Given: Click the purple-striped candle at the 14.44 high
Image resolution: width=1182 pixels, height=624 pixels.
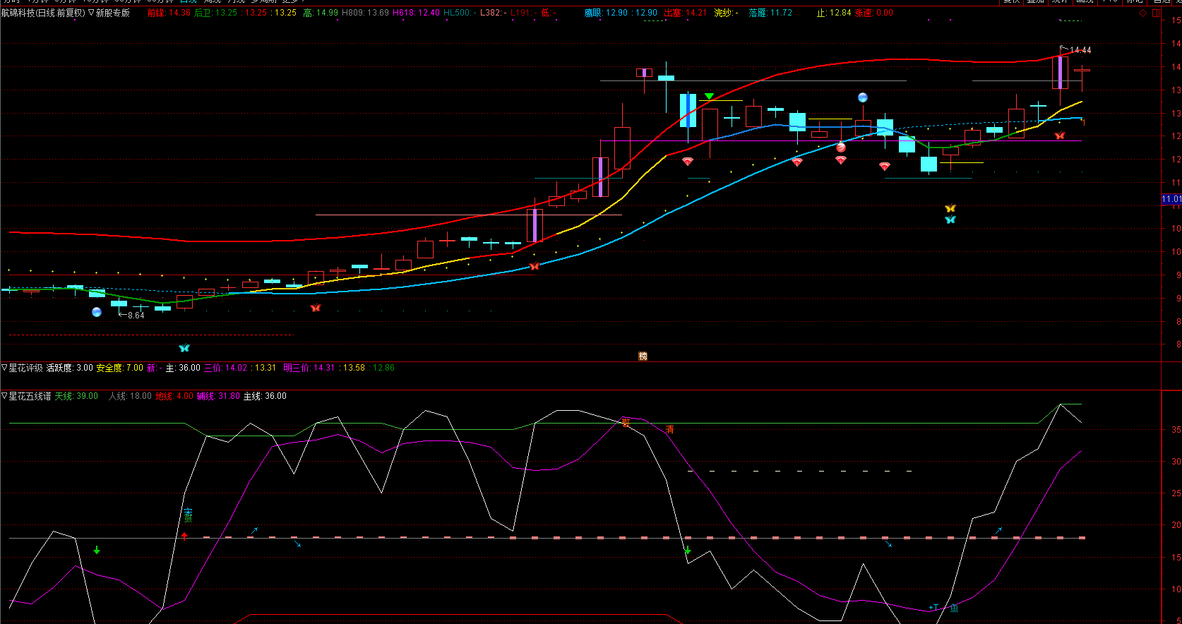Looking at the screenshot, I should pos(1060,72).
